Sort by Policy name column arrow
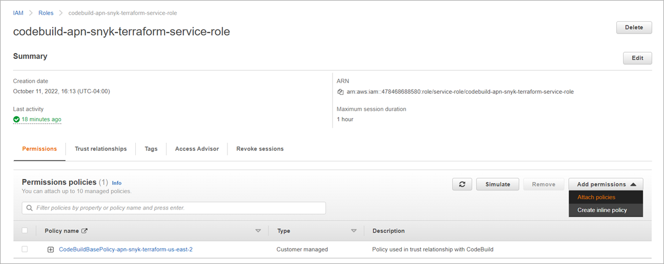 258,231
